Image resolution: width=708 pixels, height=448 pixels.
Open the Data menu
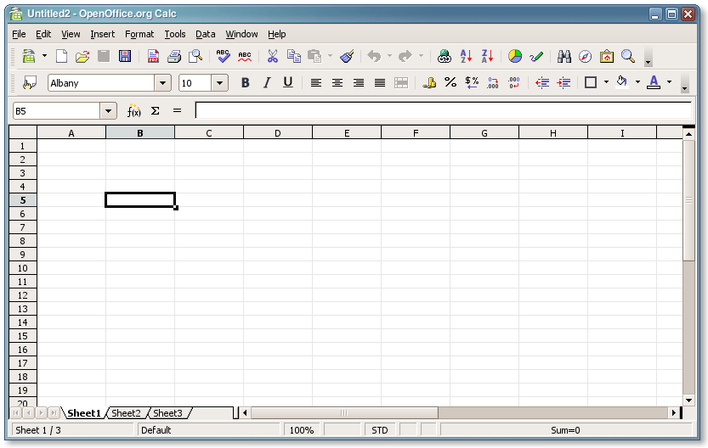(x=206, y=34)
